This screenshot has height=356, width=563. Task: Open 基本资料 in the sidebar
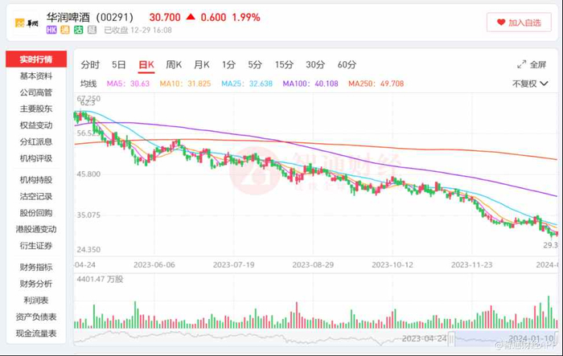[x=36, y=76]
